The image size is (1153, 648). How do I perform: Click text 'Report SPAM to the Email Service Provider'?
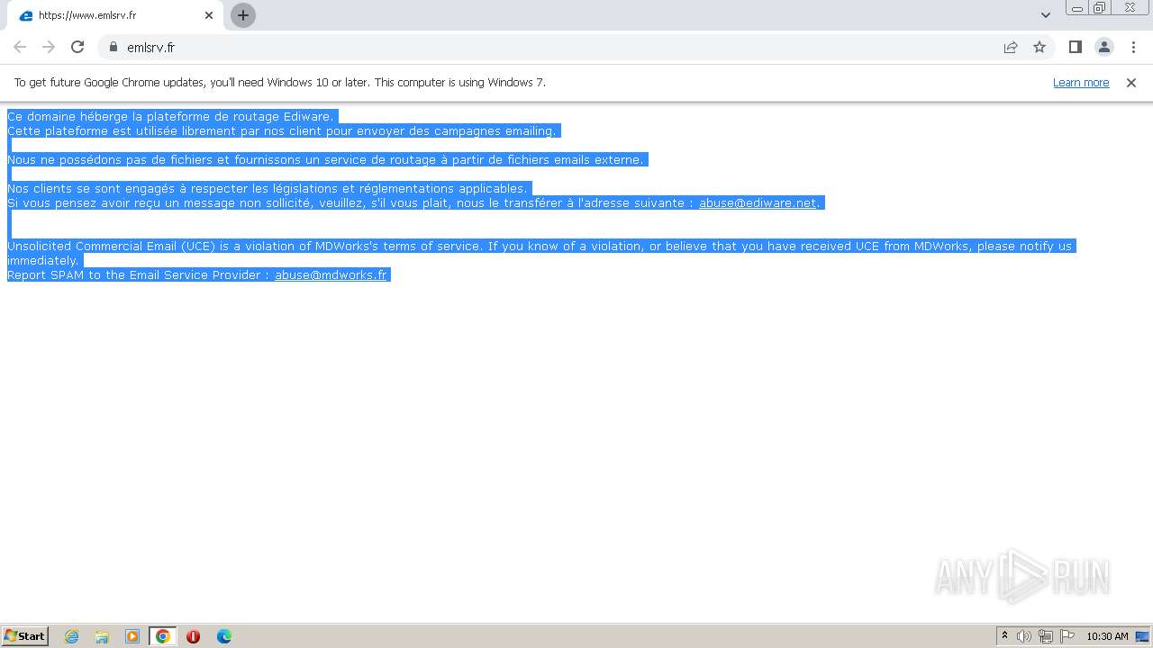(134, 274)
